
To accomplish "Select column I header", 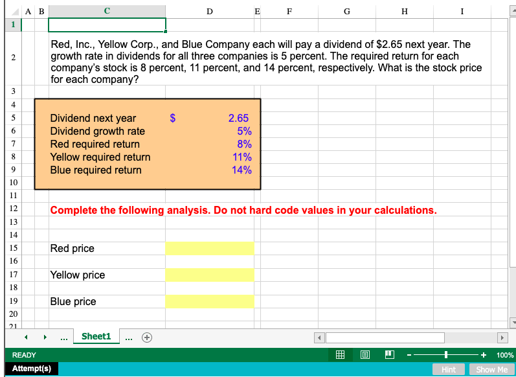I will tap(462, 12).
